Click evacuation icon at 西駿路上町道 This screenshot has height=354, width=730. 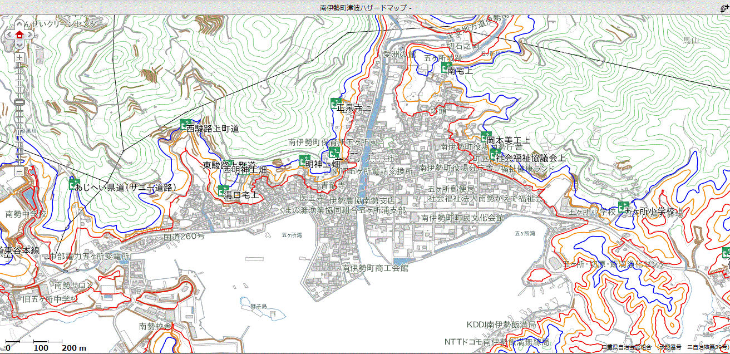(185, 125)
